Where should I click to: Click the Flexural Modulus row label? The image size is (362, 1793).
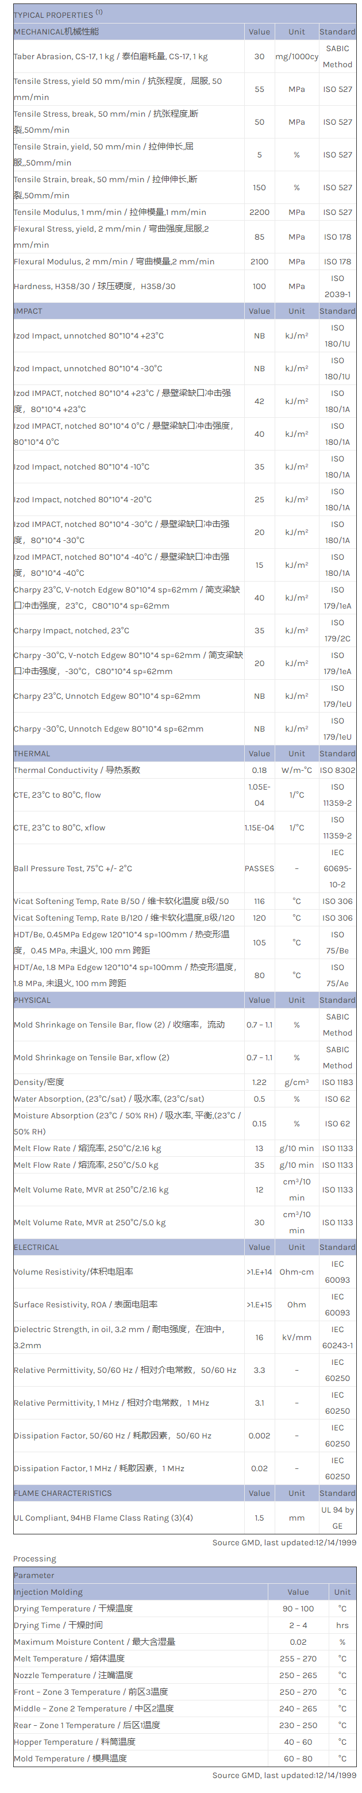114,261
